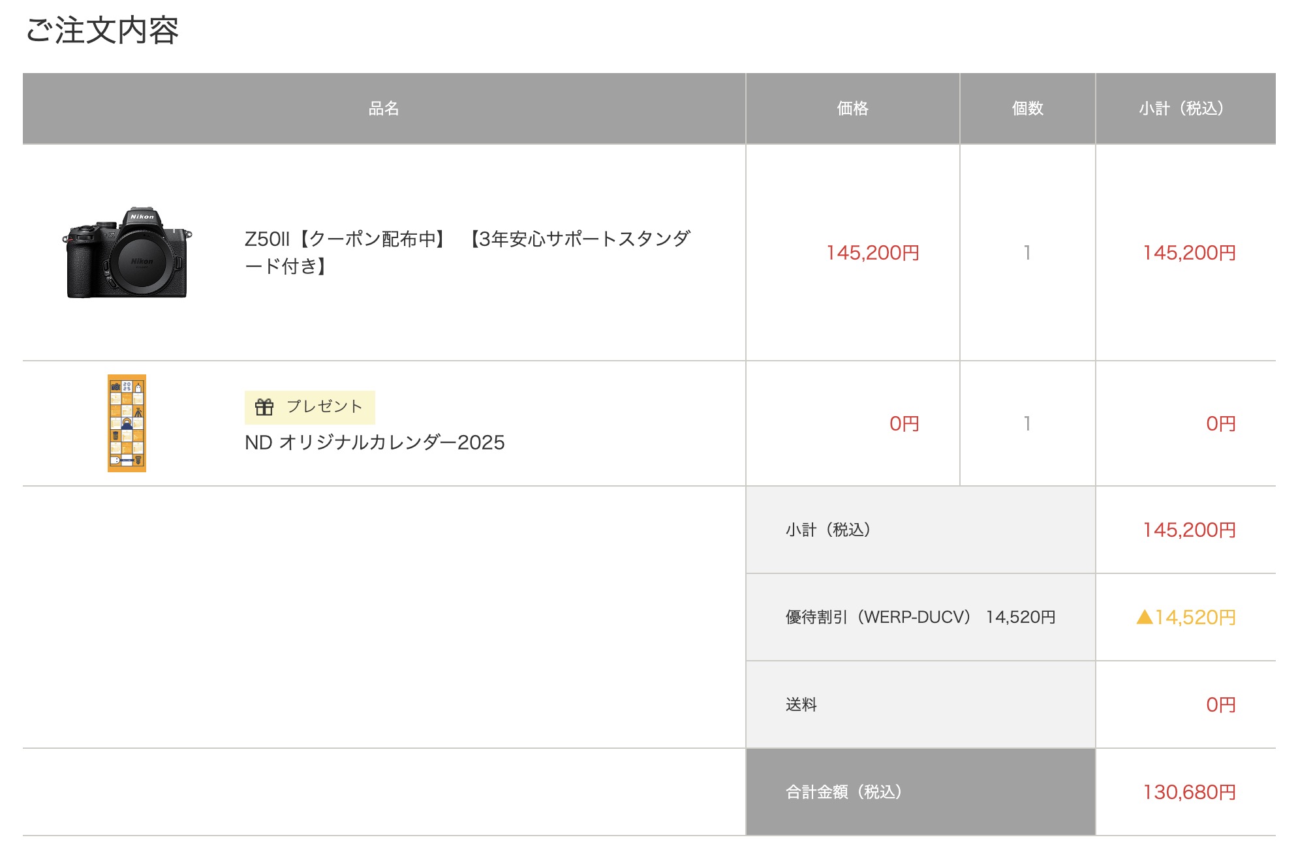The height and width of the screenshot is (861, 1313).
Task: Click the 送料 row label
Action: [x=801, y=704]
